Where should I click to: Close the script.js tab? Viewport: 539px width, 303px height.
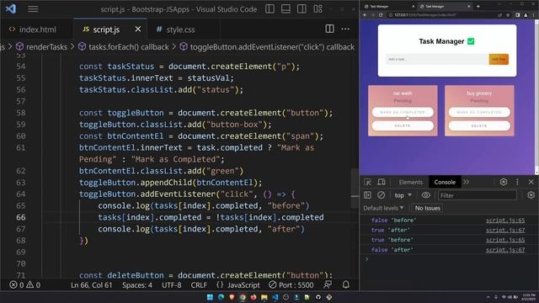click(x=138, y=29)
